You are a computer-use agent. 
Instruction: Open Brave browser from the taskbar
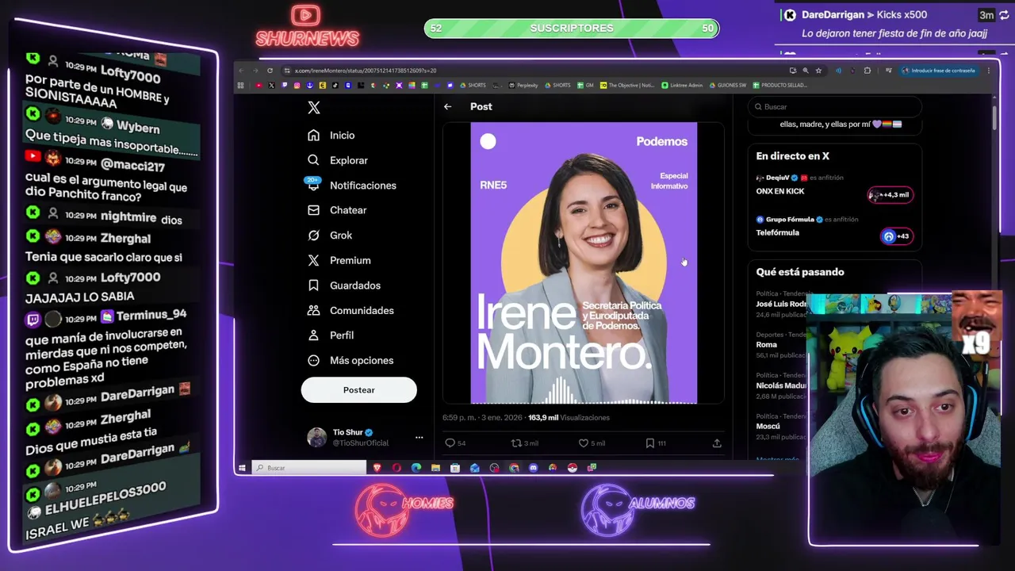(x=377, y=468)
